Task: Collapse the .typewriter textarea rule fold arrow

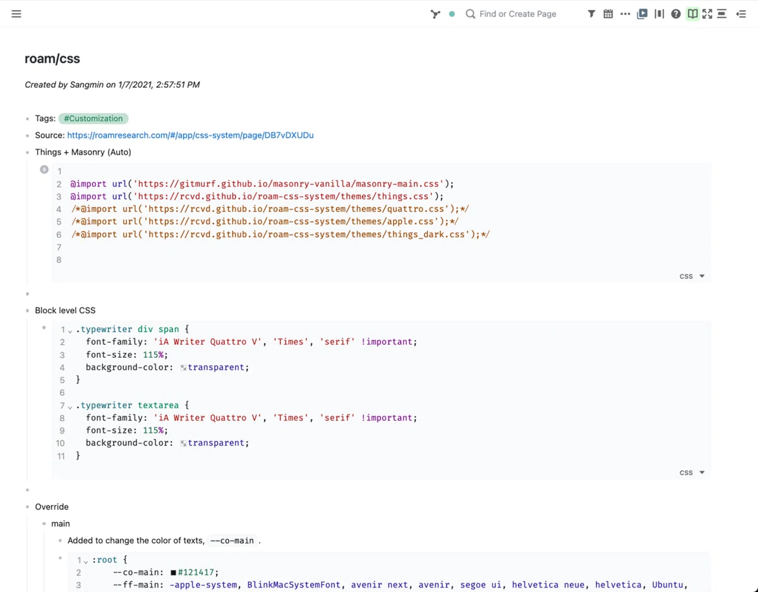Action: pyautogui.click(x=70, y=406)
